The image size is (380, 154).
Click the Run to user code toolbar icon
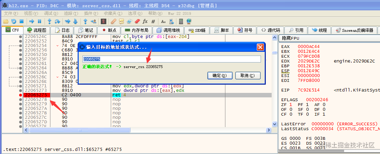pos(93,22)
